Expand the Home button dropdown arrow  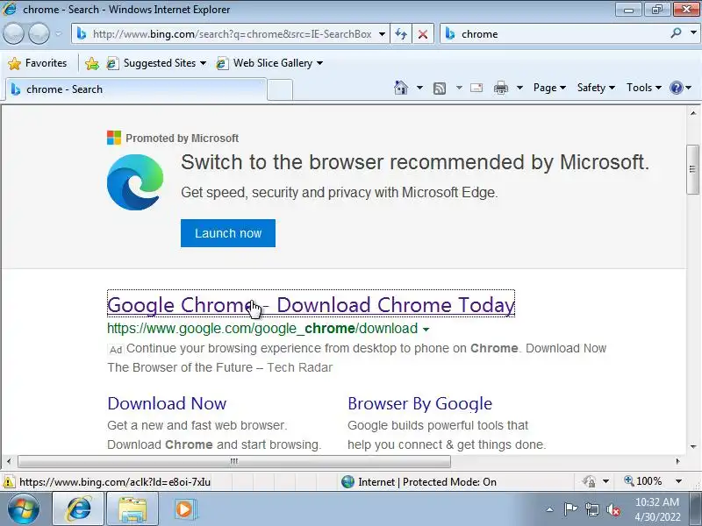pyautogui.click(x=419, y=88)
